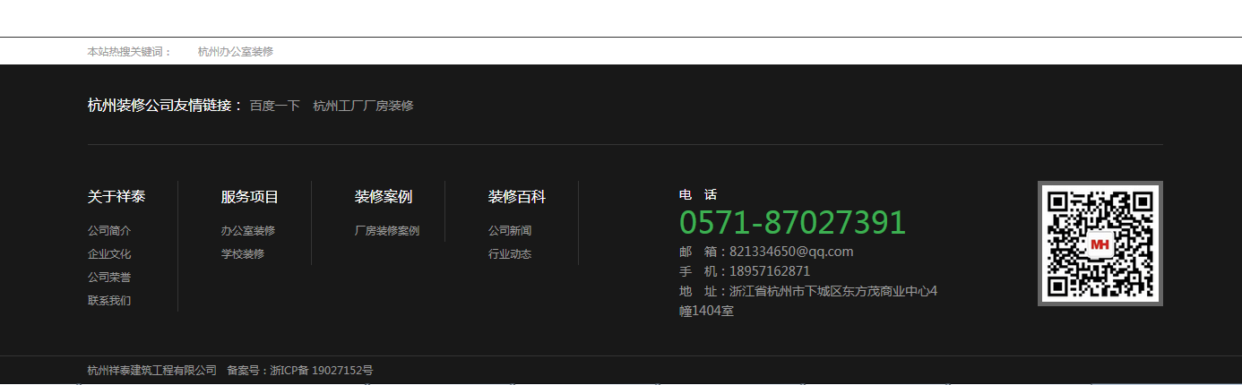Click the email address 821334650@qq.com
The height and width of the screenshot is (385, 1242).
tap(791, 252)
